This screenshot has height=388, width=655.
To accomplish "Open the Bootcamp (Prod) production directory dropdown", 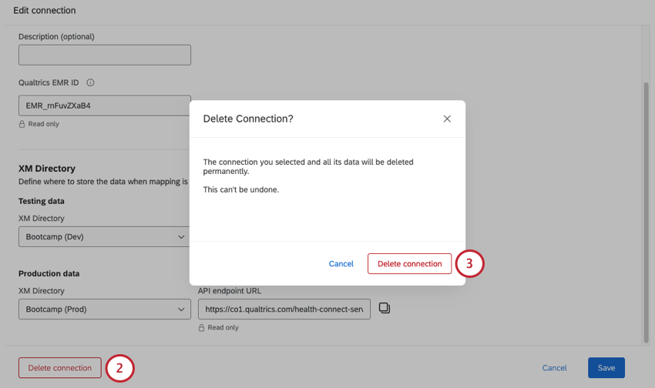I will coord(104,309).
